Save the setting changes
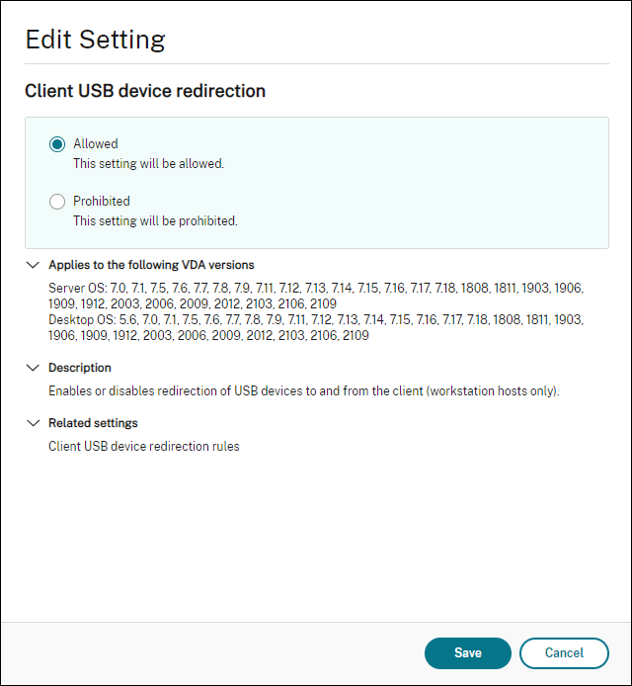The image size is (632, 686). [x=467, y=652]
